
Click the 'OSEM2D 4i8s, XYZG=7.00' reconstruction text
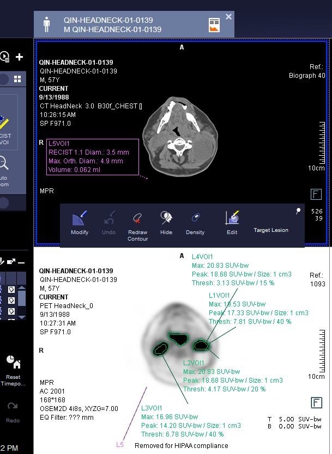(79, 408)
